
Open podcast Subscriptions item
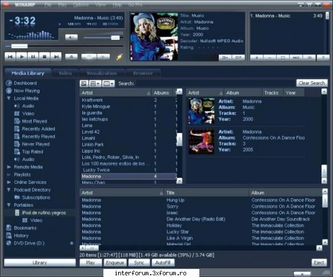tap(36, 198)
